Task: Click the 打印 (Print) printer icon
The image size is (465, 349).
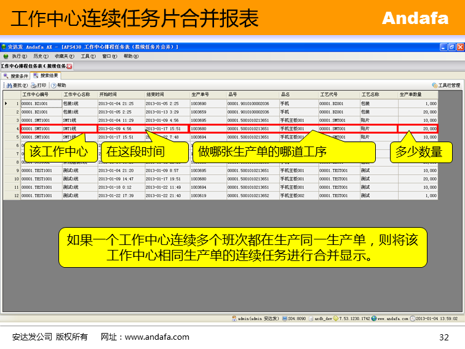Action: tap(34, 86)
